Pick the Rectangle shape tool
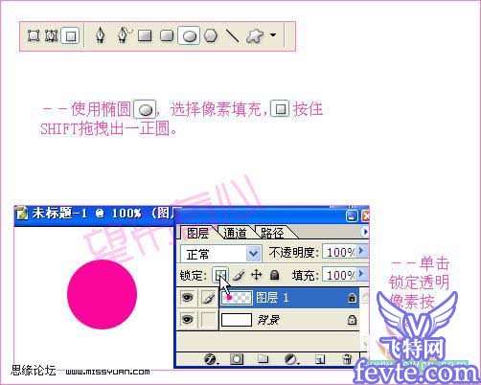Viewport: 481px width, 385px height. [145, 35]
